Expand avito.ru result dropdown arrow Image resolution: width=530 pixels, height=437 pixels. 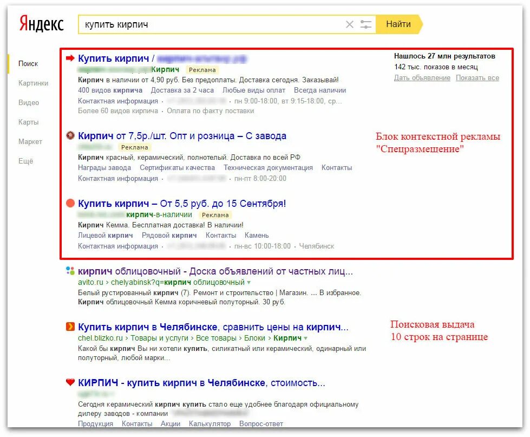tap(249, 283)
